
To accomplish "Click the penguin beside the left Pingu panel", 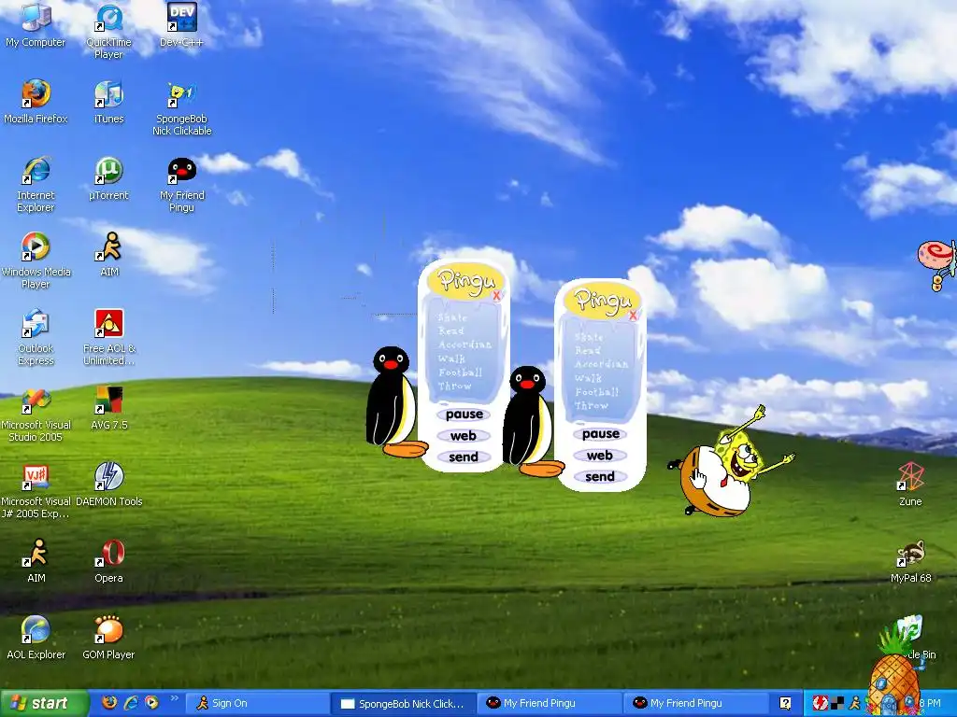I will (393, 402).
